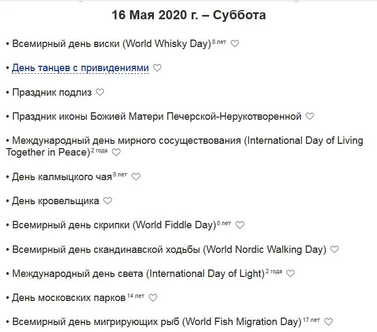Click heart next to День танцев с привидениями
377x332 pixels.
point(157,68)
